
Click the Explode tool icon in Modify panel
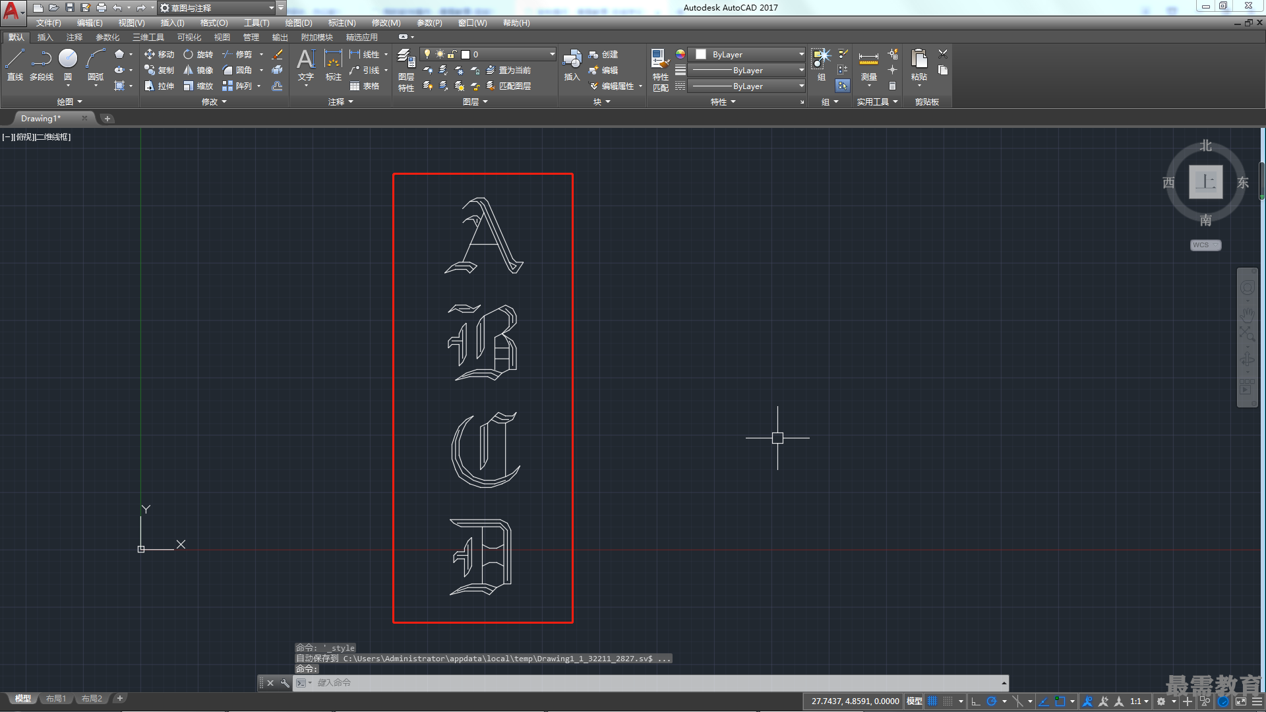[x=278, y=71]
